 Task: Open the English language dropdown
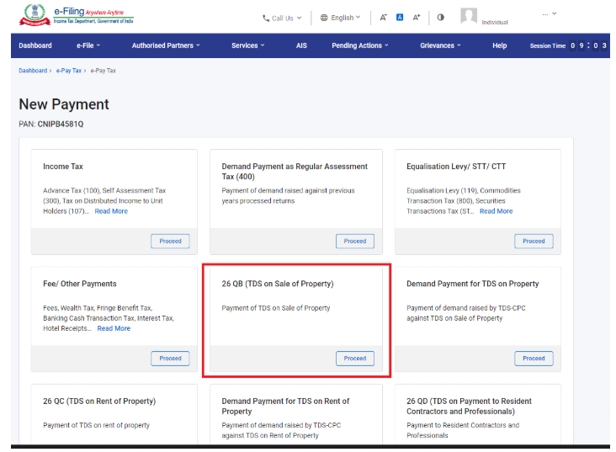340,18
